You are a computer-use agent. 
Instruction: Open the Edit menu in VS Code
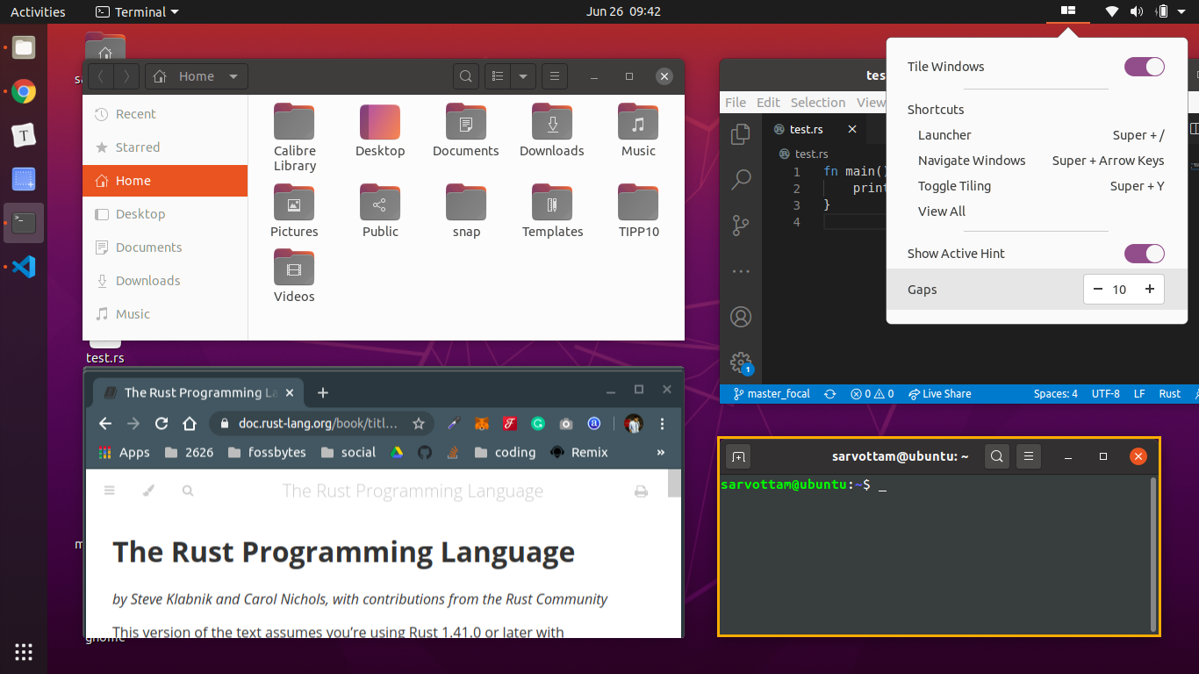(x=768, y=103)
